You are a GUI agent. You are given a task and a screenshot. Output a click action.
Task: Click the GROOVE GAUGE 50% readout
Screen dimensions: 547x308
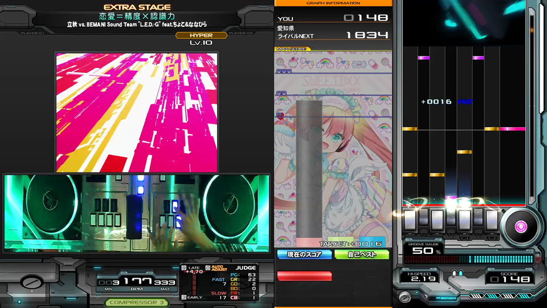[424, 249]
